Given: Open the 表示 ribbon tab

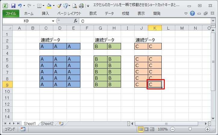Looking at the screenshot, I should (x=141, y=14).
